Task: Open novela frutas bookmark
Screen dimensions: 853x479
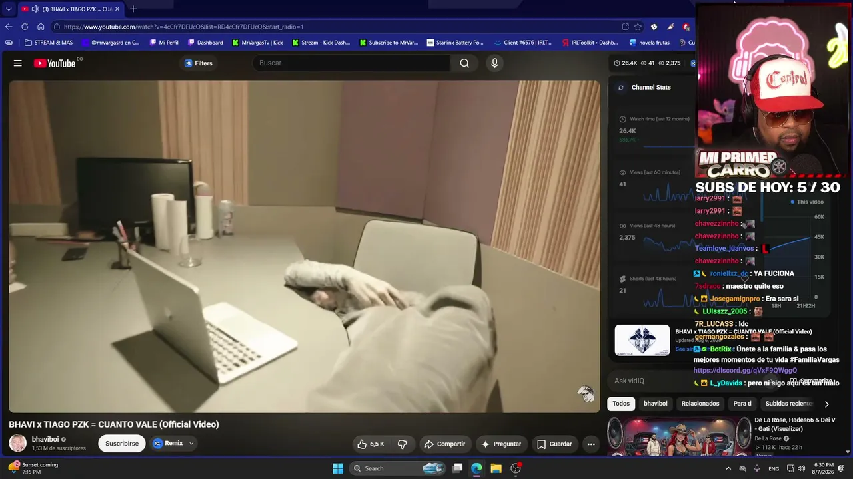Action: coord(649,43)
